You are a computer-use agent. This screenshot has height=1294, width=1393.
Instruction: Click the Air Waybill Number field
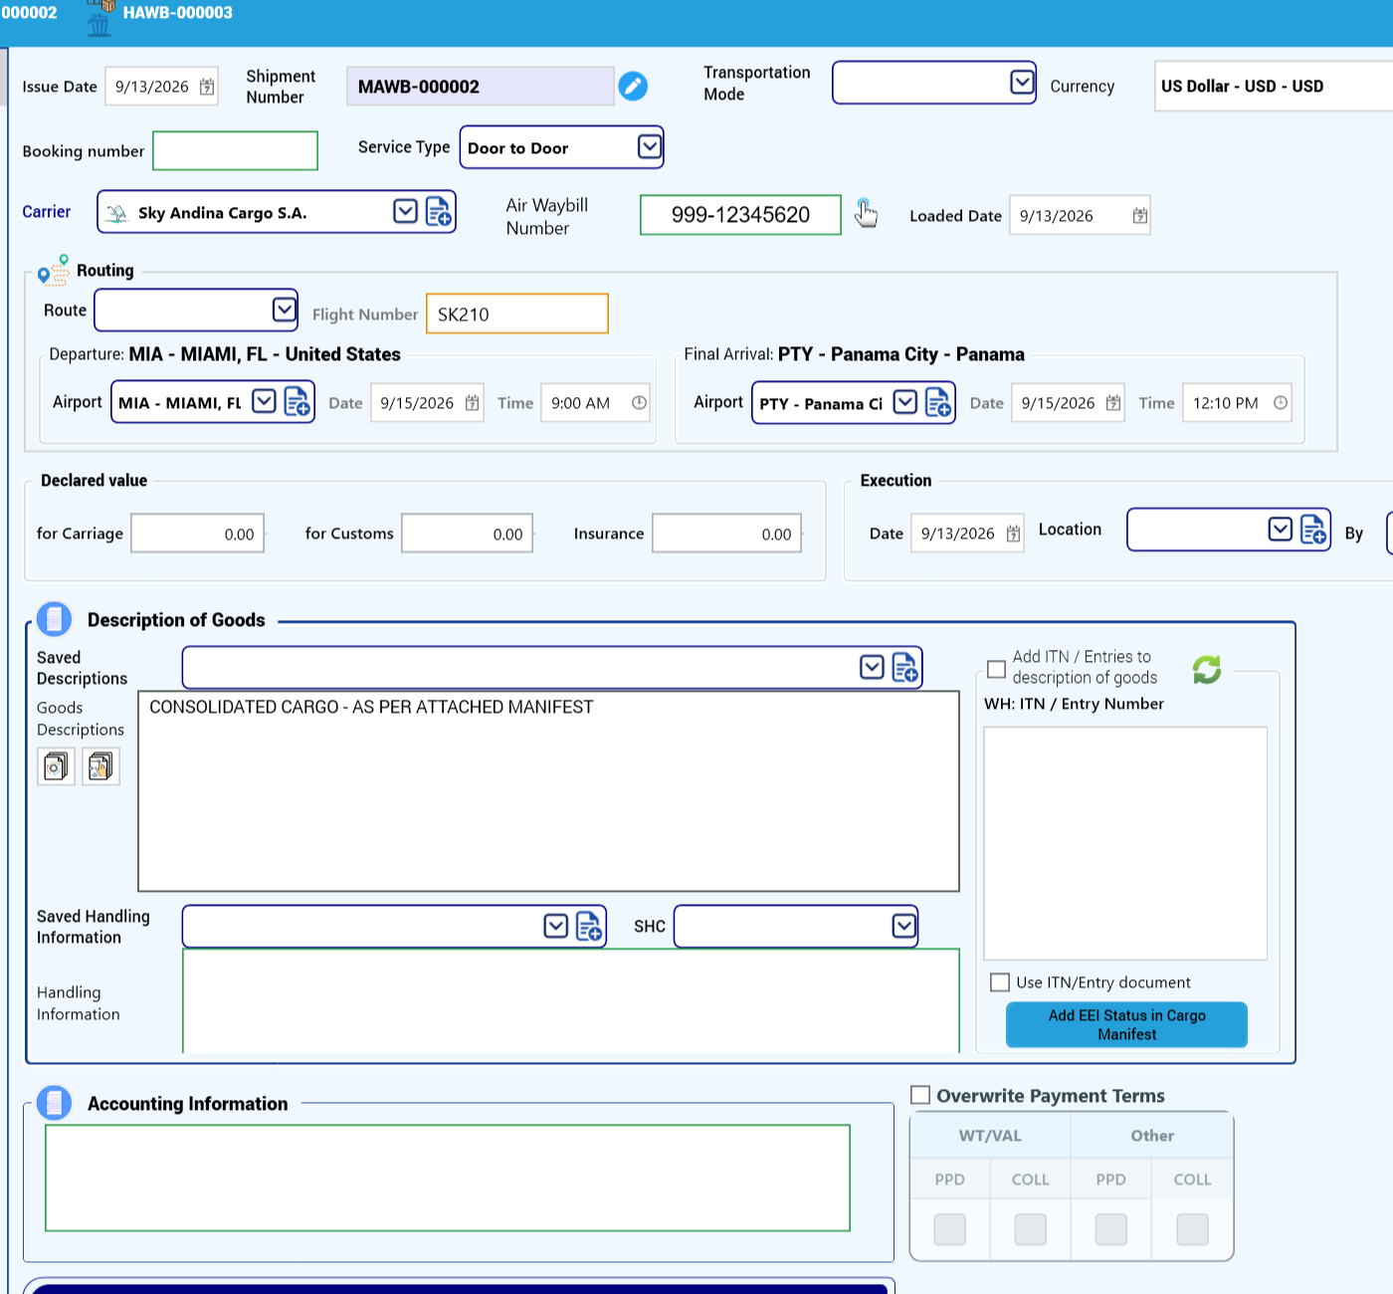740,215
